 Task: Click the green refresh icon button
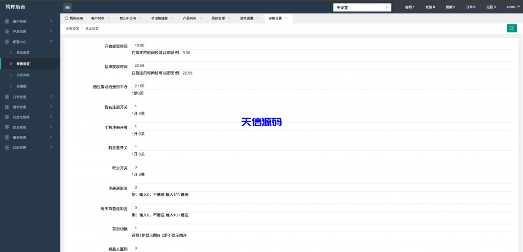(511, 29)
